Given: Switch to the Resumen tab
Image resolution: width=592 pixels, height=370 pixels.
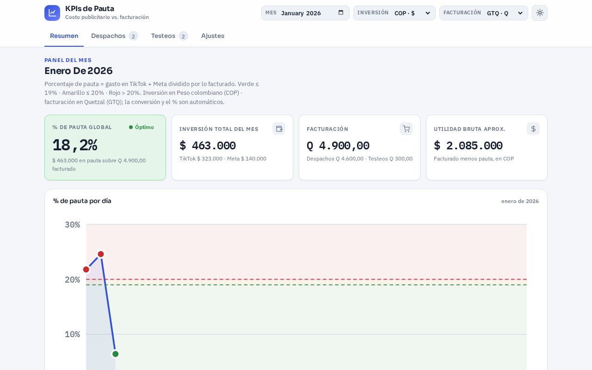Looking at the screenshot, I should point(64,36).
